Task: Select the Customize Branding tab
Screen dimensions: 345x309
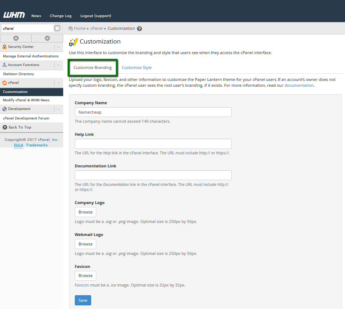Action: 93,68
